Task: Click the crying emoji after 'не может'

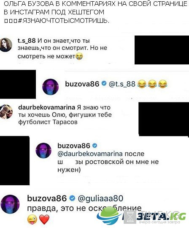Action: [x=79, y=56]
